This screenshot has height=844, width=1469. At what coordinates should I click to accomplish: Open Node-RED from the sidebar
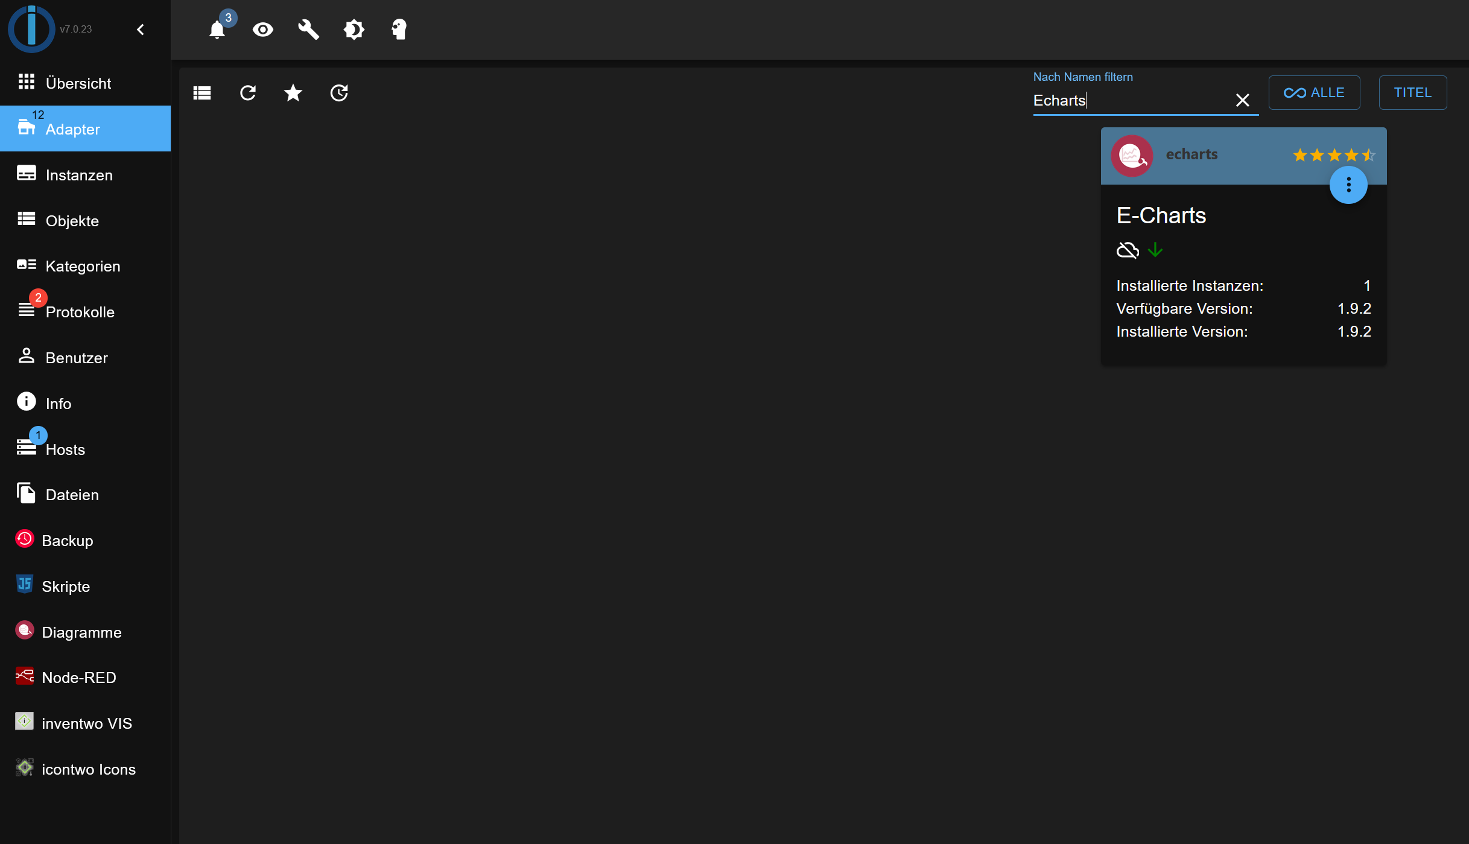(78, 677)
